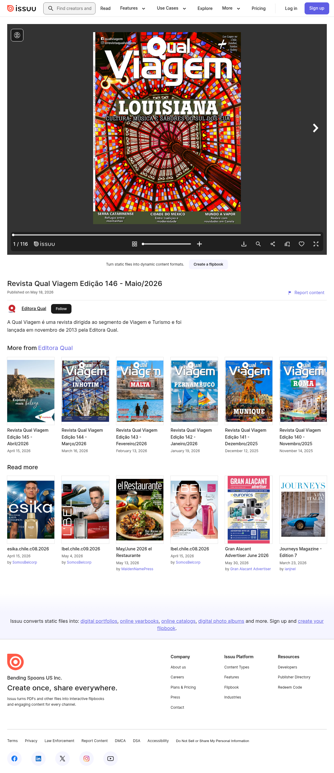The image size is (334, 773).
Task: Open the Read menu item
Action: (105, 8)
